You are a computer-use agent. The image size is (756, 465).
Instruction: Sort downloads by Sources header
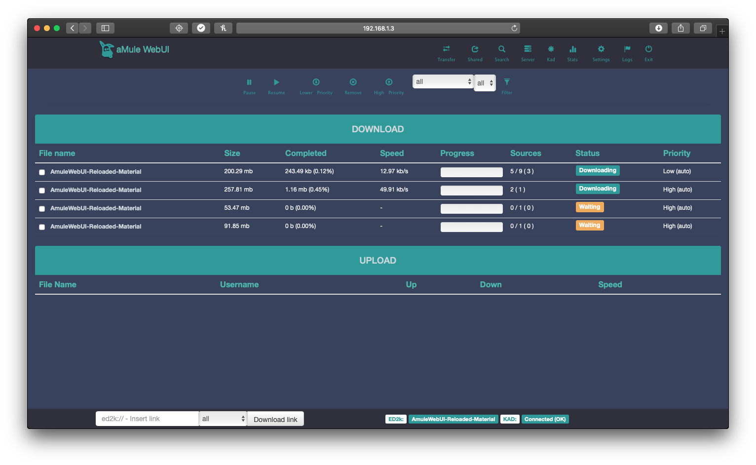(x=526, y=153)
